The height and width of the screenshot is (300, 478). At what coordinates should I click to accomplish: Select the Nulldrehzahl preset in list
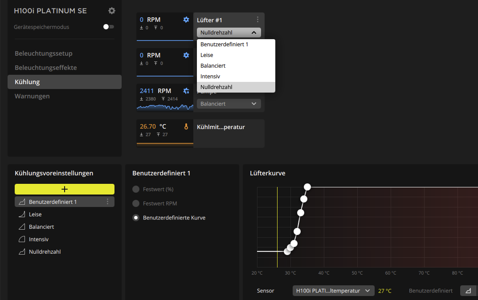pos(65,252)
